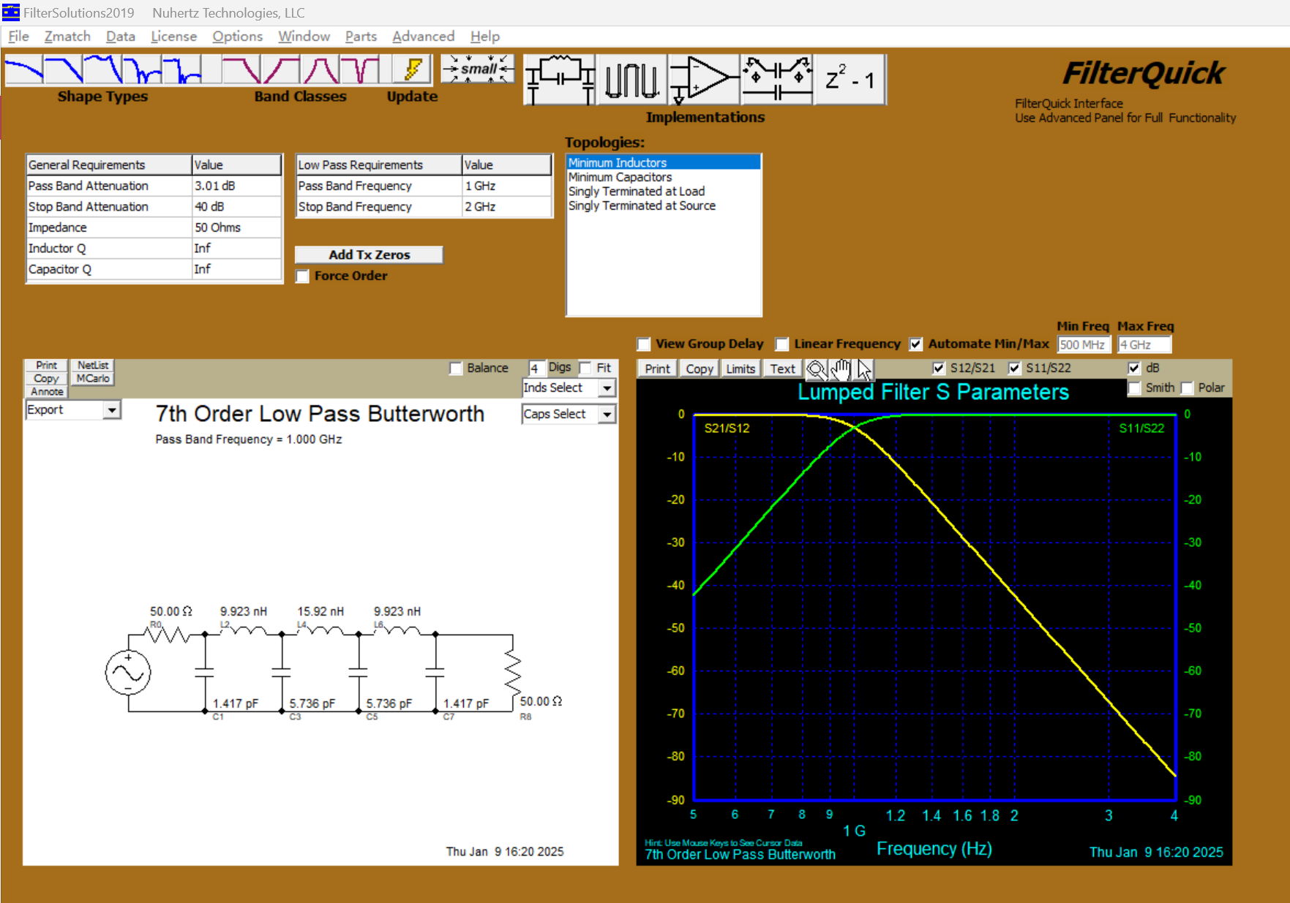The width and height of the screenshot is (1290, 903).
Task: Choose the switched capacitor implementation icon
Action: [776, 79]
